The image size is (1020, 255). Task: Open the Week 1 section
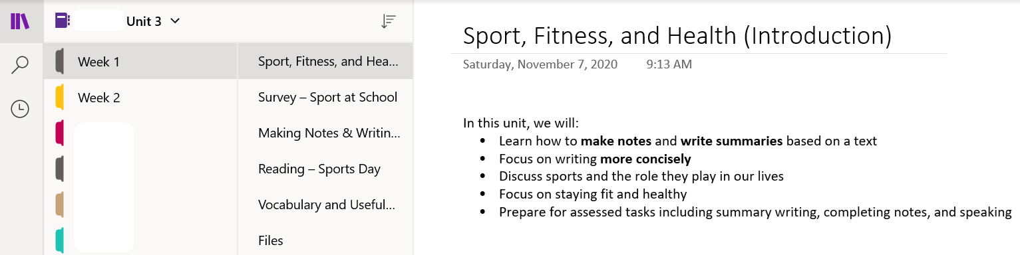[140, 62]
